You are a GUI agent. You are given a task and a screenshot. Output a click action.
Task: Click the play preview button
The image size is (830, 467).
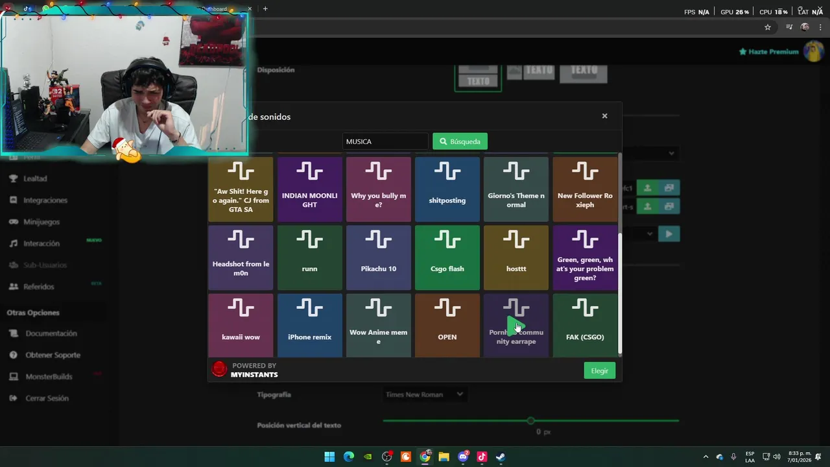pyautogui.click(x=669, y=233)
